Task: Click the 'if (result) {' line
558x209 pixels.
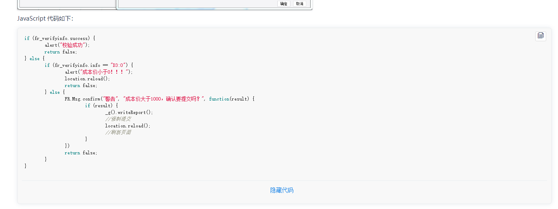Action: coord(102,106)
